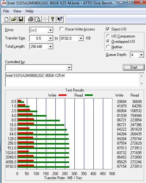Image resolution: width=146 pixels, height=183 pixels.
Task: Expand the 0.5 transfer size minimum dropdown
Action: tap(50, 38)
